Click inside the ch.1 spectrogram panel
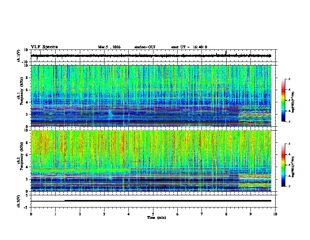Viewport: 310px width, 240px height. pos(151,96)
